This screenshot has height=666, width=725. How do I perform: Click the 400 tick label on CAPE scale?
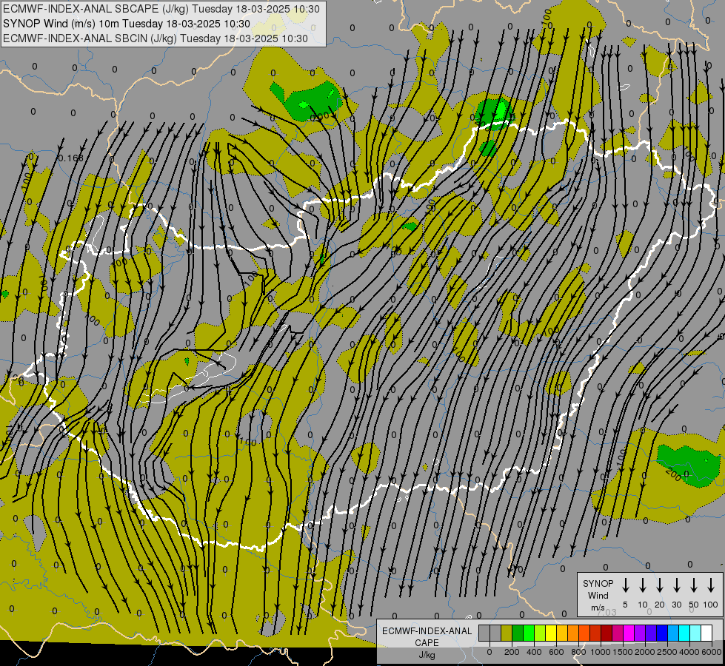click(x=534, y=652)
